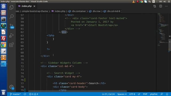Click 'Posted on January 1, 2017 by' text
This screenshot has height=96, width=171.
92,22
